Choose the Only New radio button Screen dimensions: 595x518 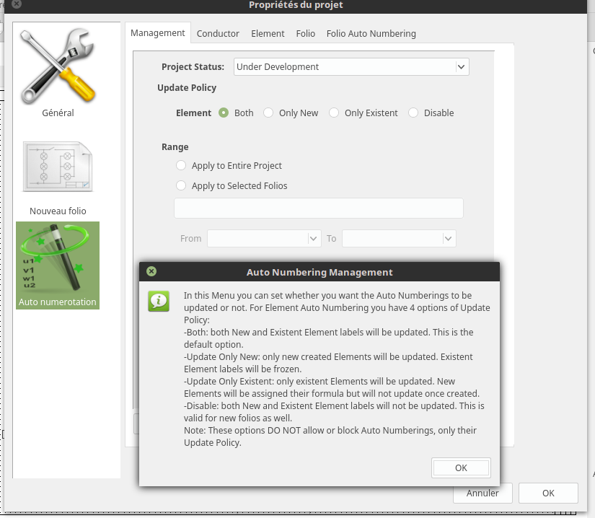[x=268, y=113]
